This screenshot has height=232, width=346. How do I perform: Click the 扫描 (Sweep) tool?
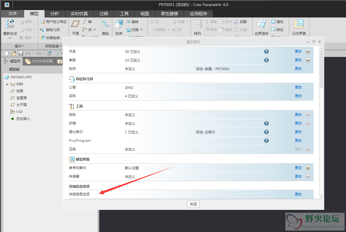(132, 30)
